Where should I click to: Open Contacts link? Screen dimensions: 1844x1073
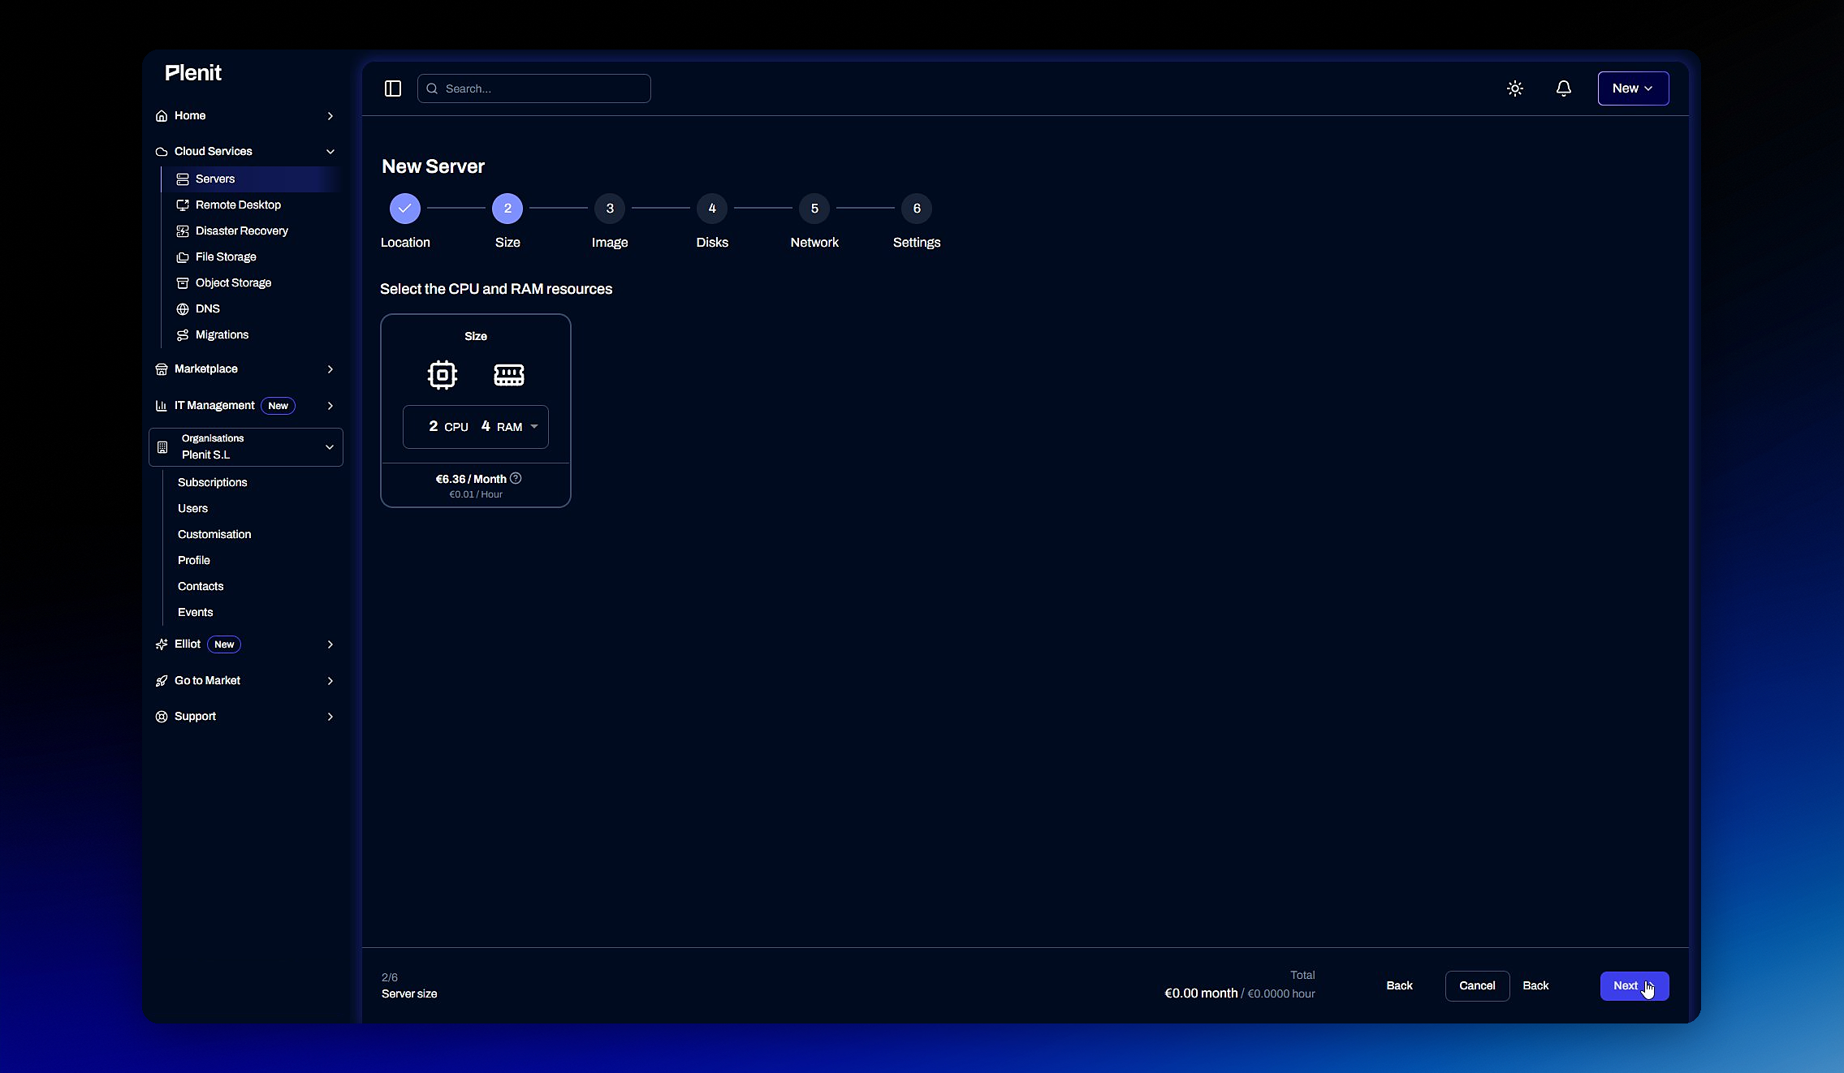pos(201,587)
